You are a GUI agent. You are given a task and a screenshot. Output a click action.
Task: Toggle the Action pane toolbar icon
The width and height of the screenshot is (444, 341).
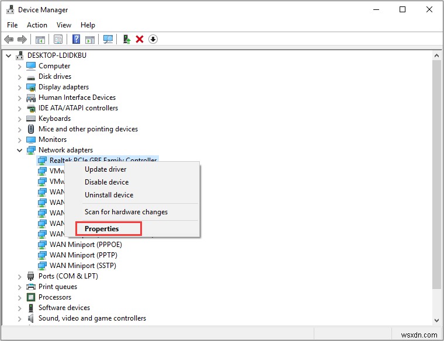point(90,40)
